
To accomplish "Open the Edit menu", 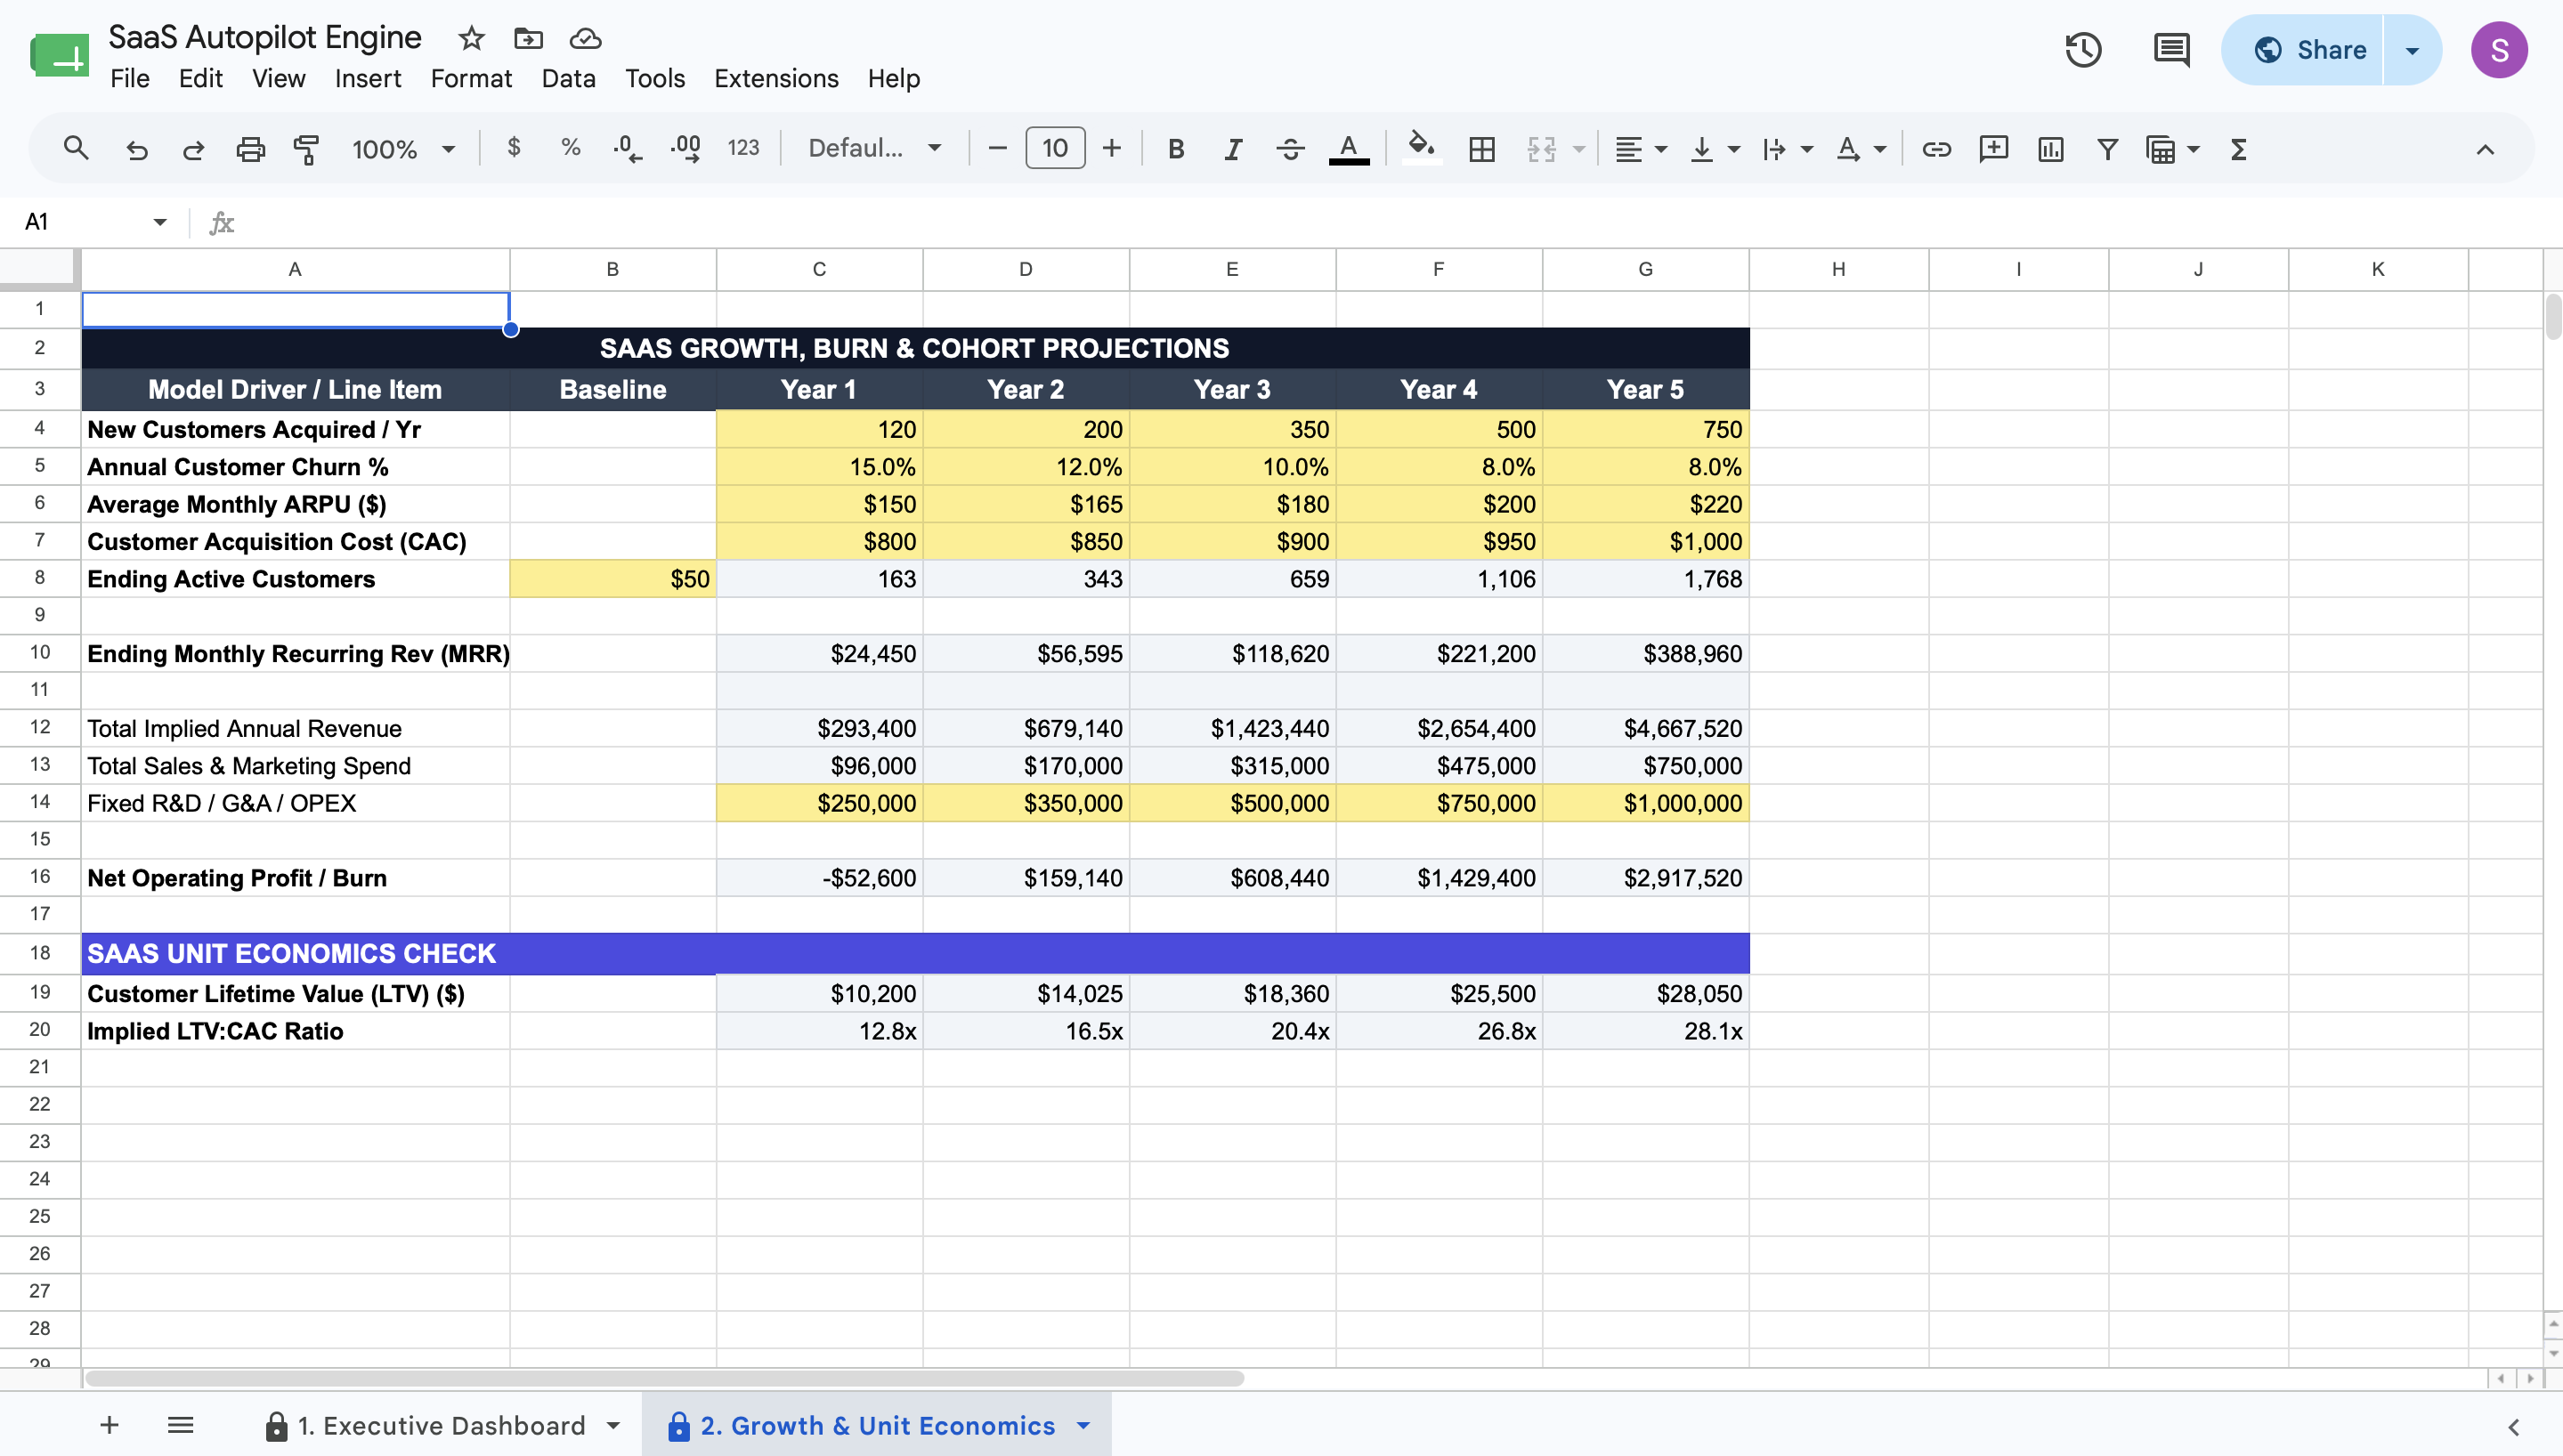I will click(201, 78).
